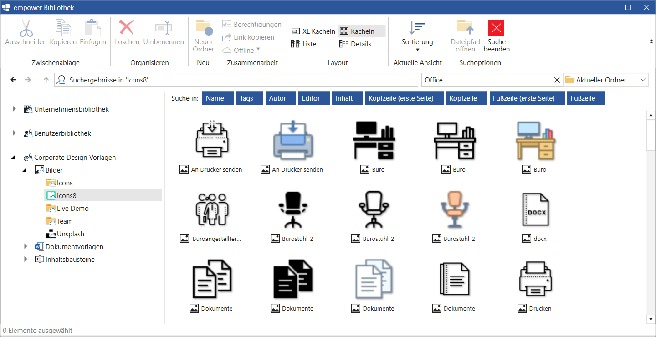The image size is (656, 337).
Task: Go up one level with up arrow
Action: coord(46,80)
